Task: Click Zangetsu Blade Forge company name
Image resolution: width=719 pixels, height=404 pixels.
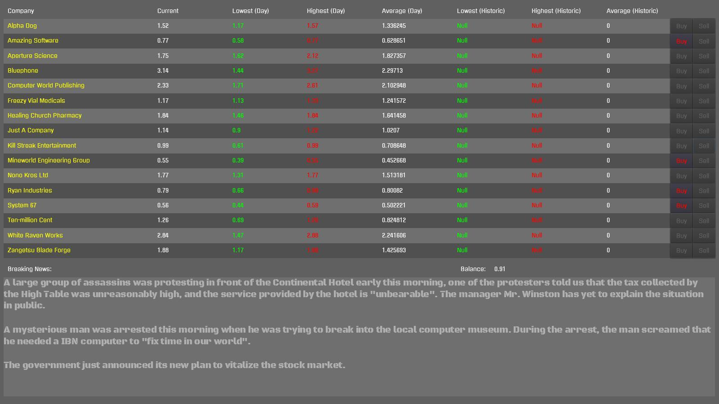Action: (x=39, y=250)
